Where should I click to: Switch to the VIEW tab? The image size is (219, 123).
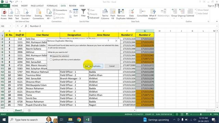point(82,6)
